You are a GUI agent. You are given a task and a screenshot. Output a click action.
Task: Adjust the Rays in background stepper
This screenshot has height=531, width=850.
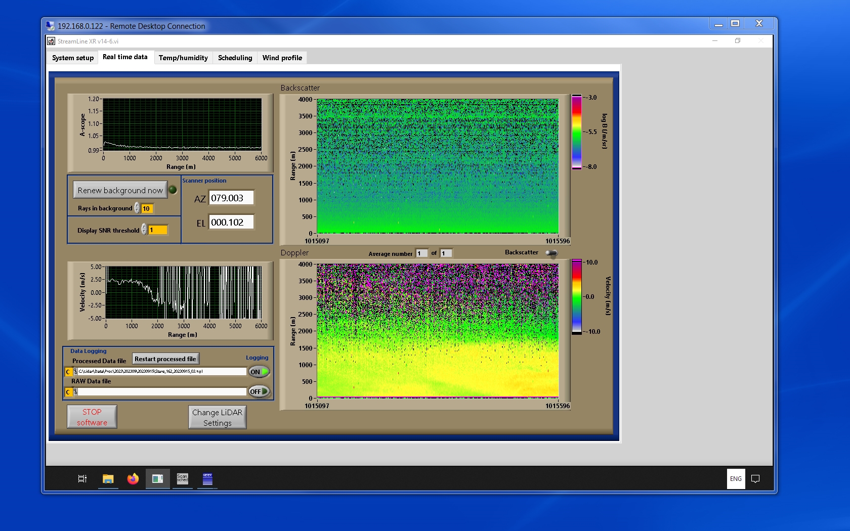point(137,208)
